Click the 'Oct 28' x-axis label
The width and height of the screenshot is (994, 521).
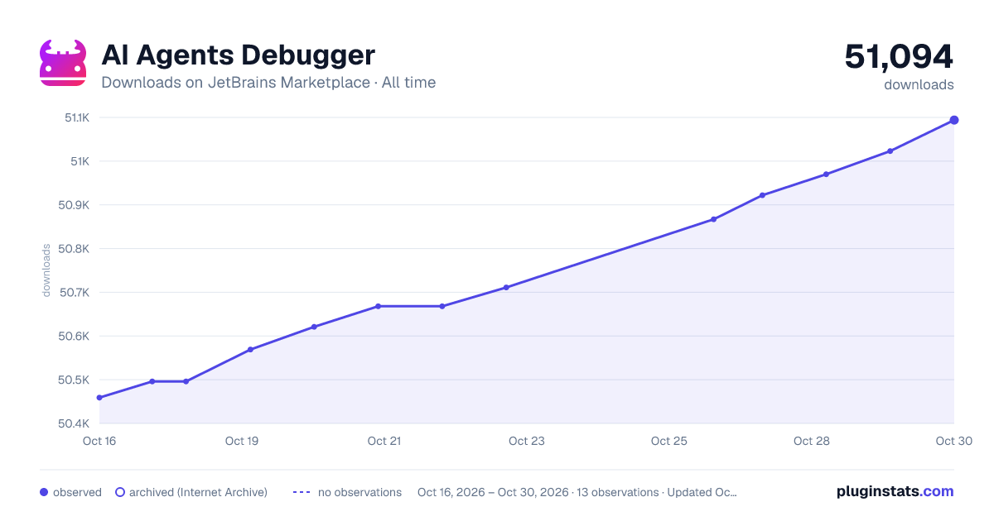tap(812, 441)
